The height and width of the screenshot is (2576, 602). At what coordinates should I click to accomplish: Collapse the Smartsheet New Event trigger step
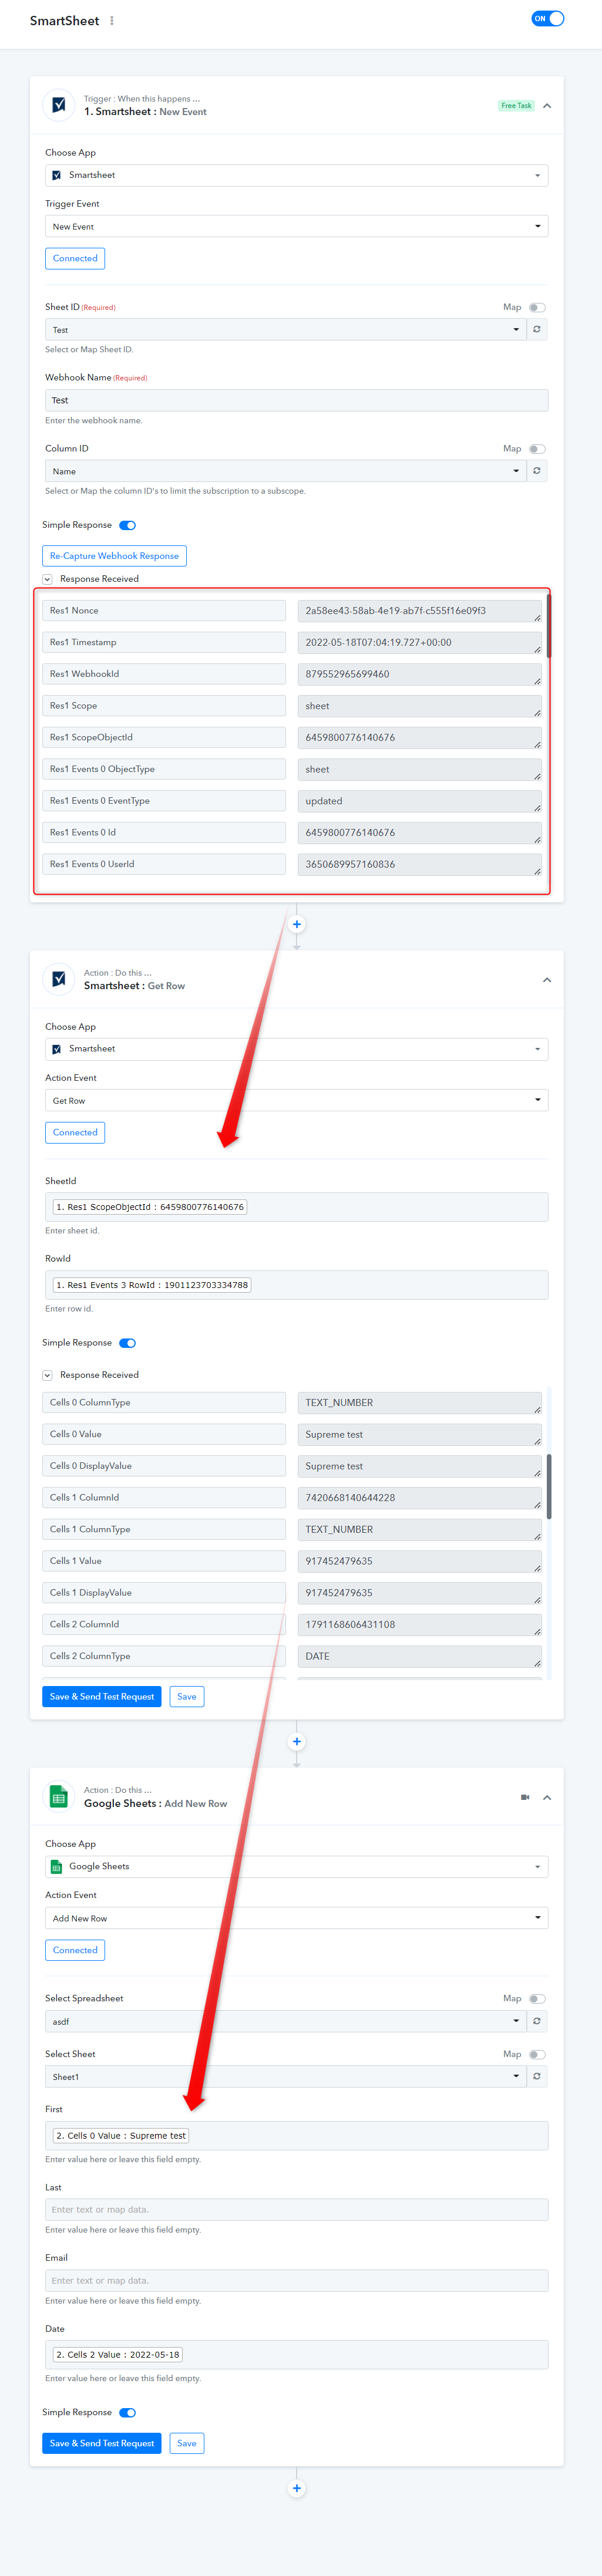coord(547,106)
